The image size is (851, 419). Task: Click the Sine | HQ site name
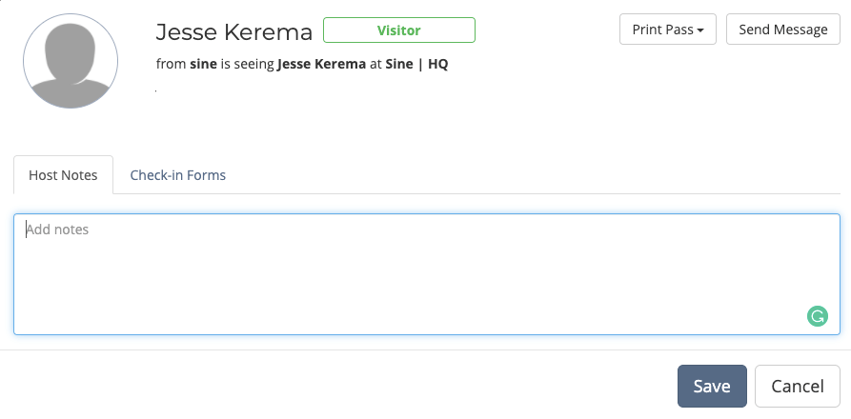click(416, 64)
